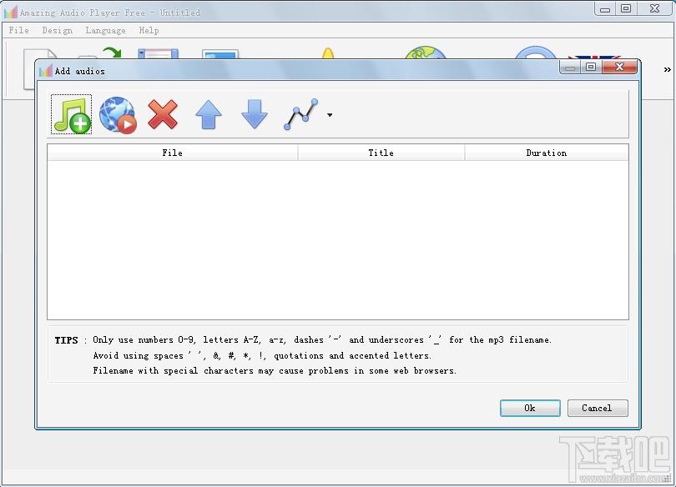Open the Design menu

[x=58, y=30]
